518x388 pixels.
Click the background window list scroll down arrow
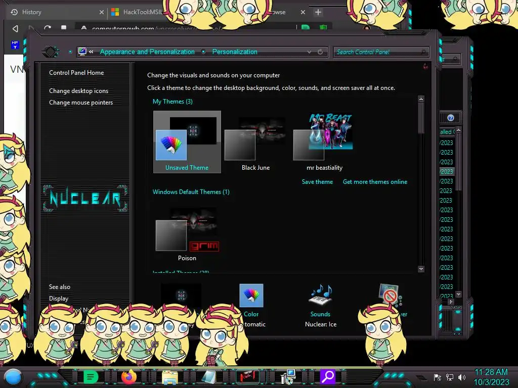pyautogui.click(x=458, y=294)
